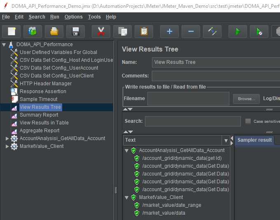This screenshot has width=280, height=220.
Task: Click the minus Collapse All icon
Action: point(191,31)
